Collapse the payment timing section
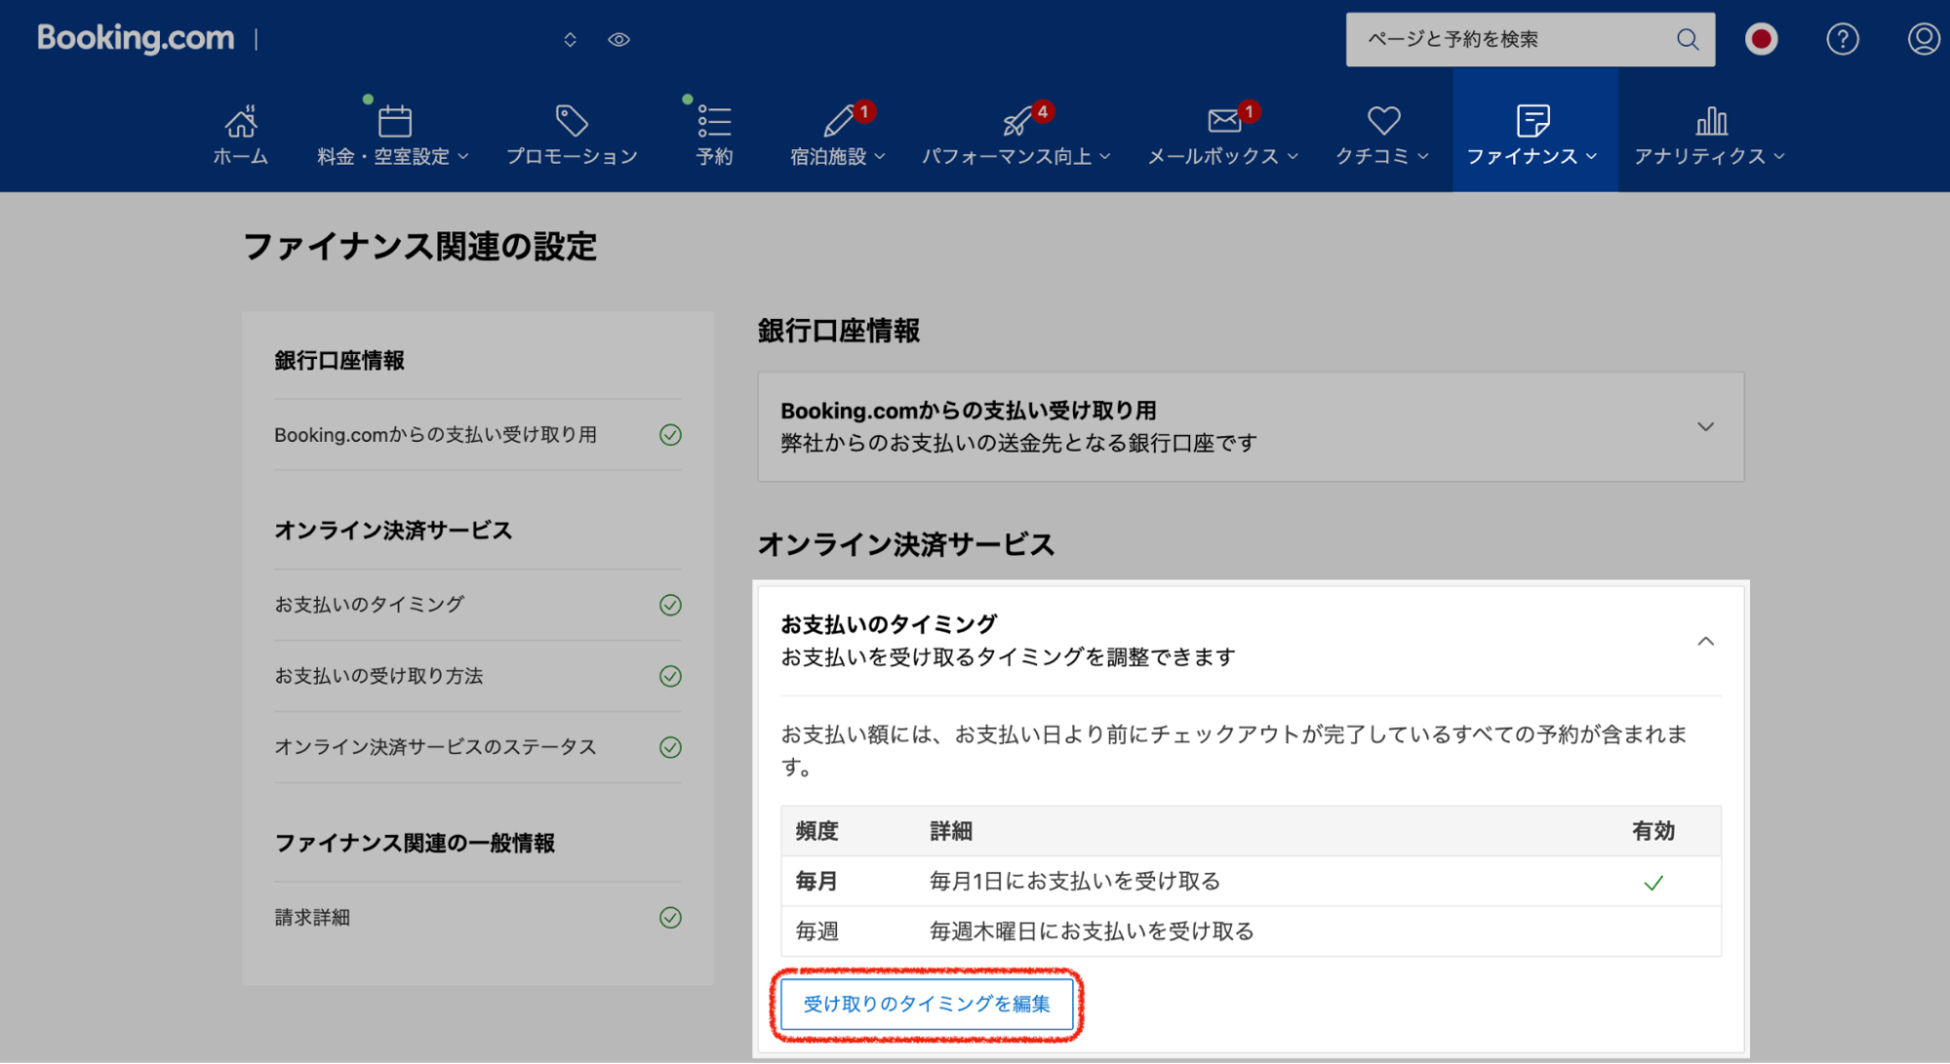Image resolution: width=1950 pixels, height=1064 pixels. tap(1704, 641)
